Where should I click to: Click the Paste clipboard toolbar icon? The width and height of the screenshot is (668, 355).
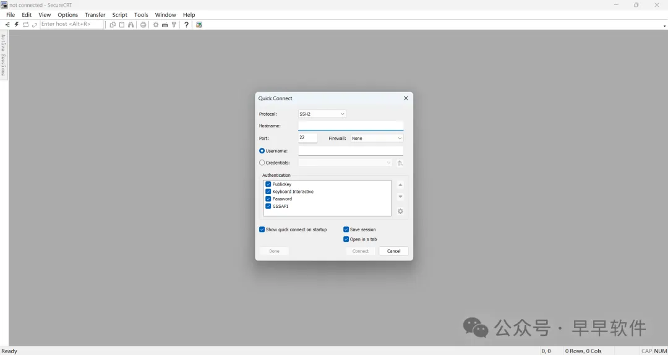click(x=122, y=25)
